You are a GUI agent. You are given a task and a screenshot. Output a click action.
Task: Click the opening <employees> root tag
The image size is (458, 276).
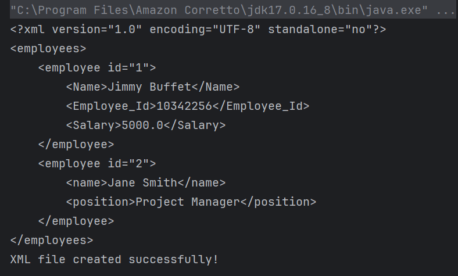(x=48, y=49)
